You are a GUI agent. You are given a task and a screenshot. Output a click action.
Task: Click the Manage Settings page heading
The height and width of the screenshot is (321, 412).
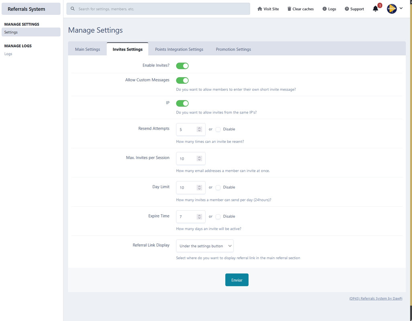click(96, 30)
